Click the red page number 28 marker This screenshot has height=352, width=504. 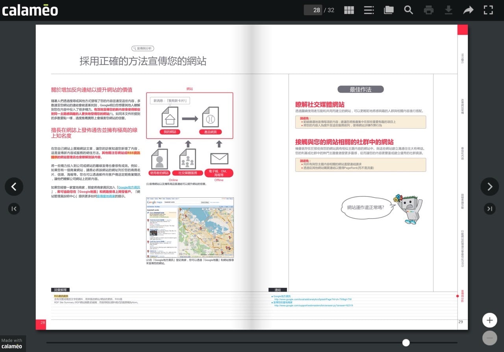pyautogui.click(x=41, y=324)
